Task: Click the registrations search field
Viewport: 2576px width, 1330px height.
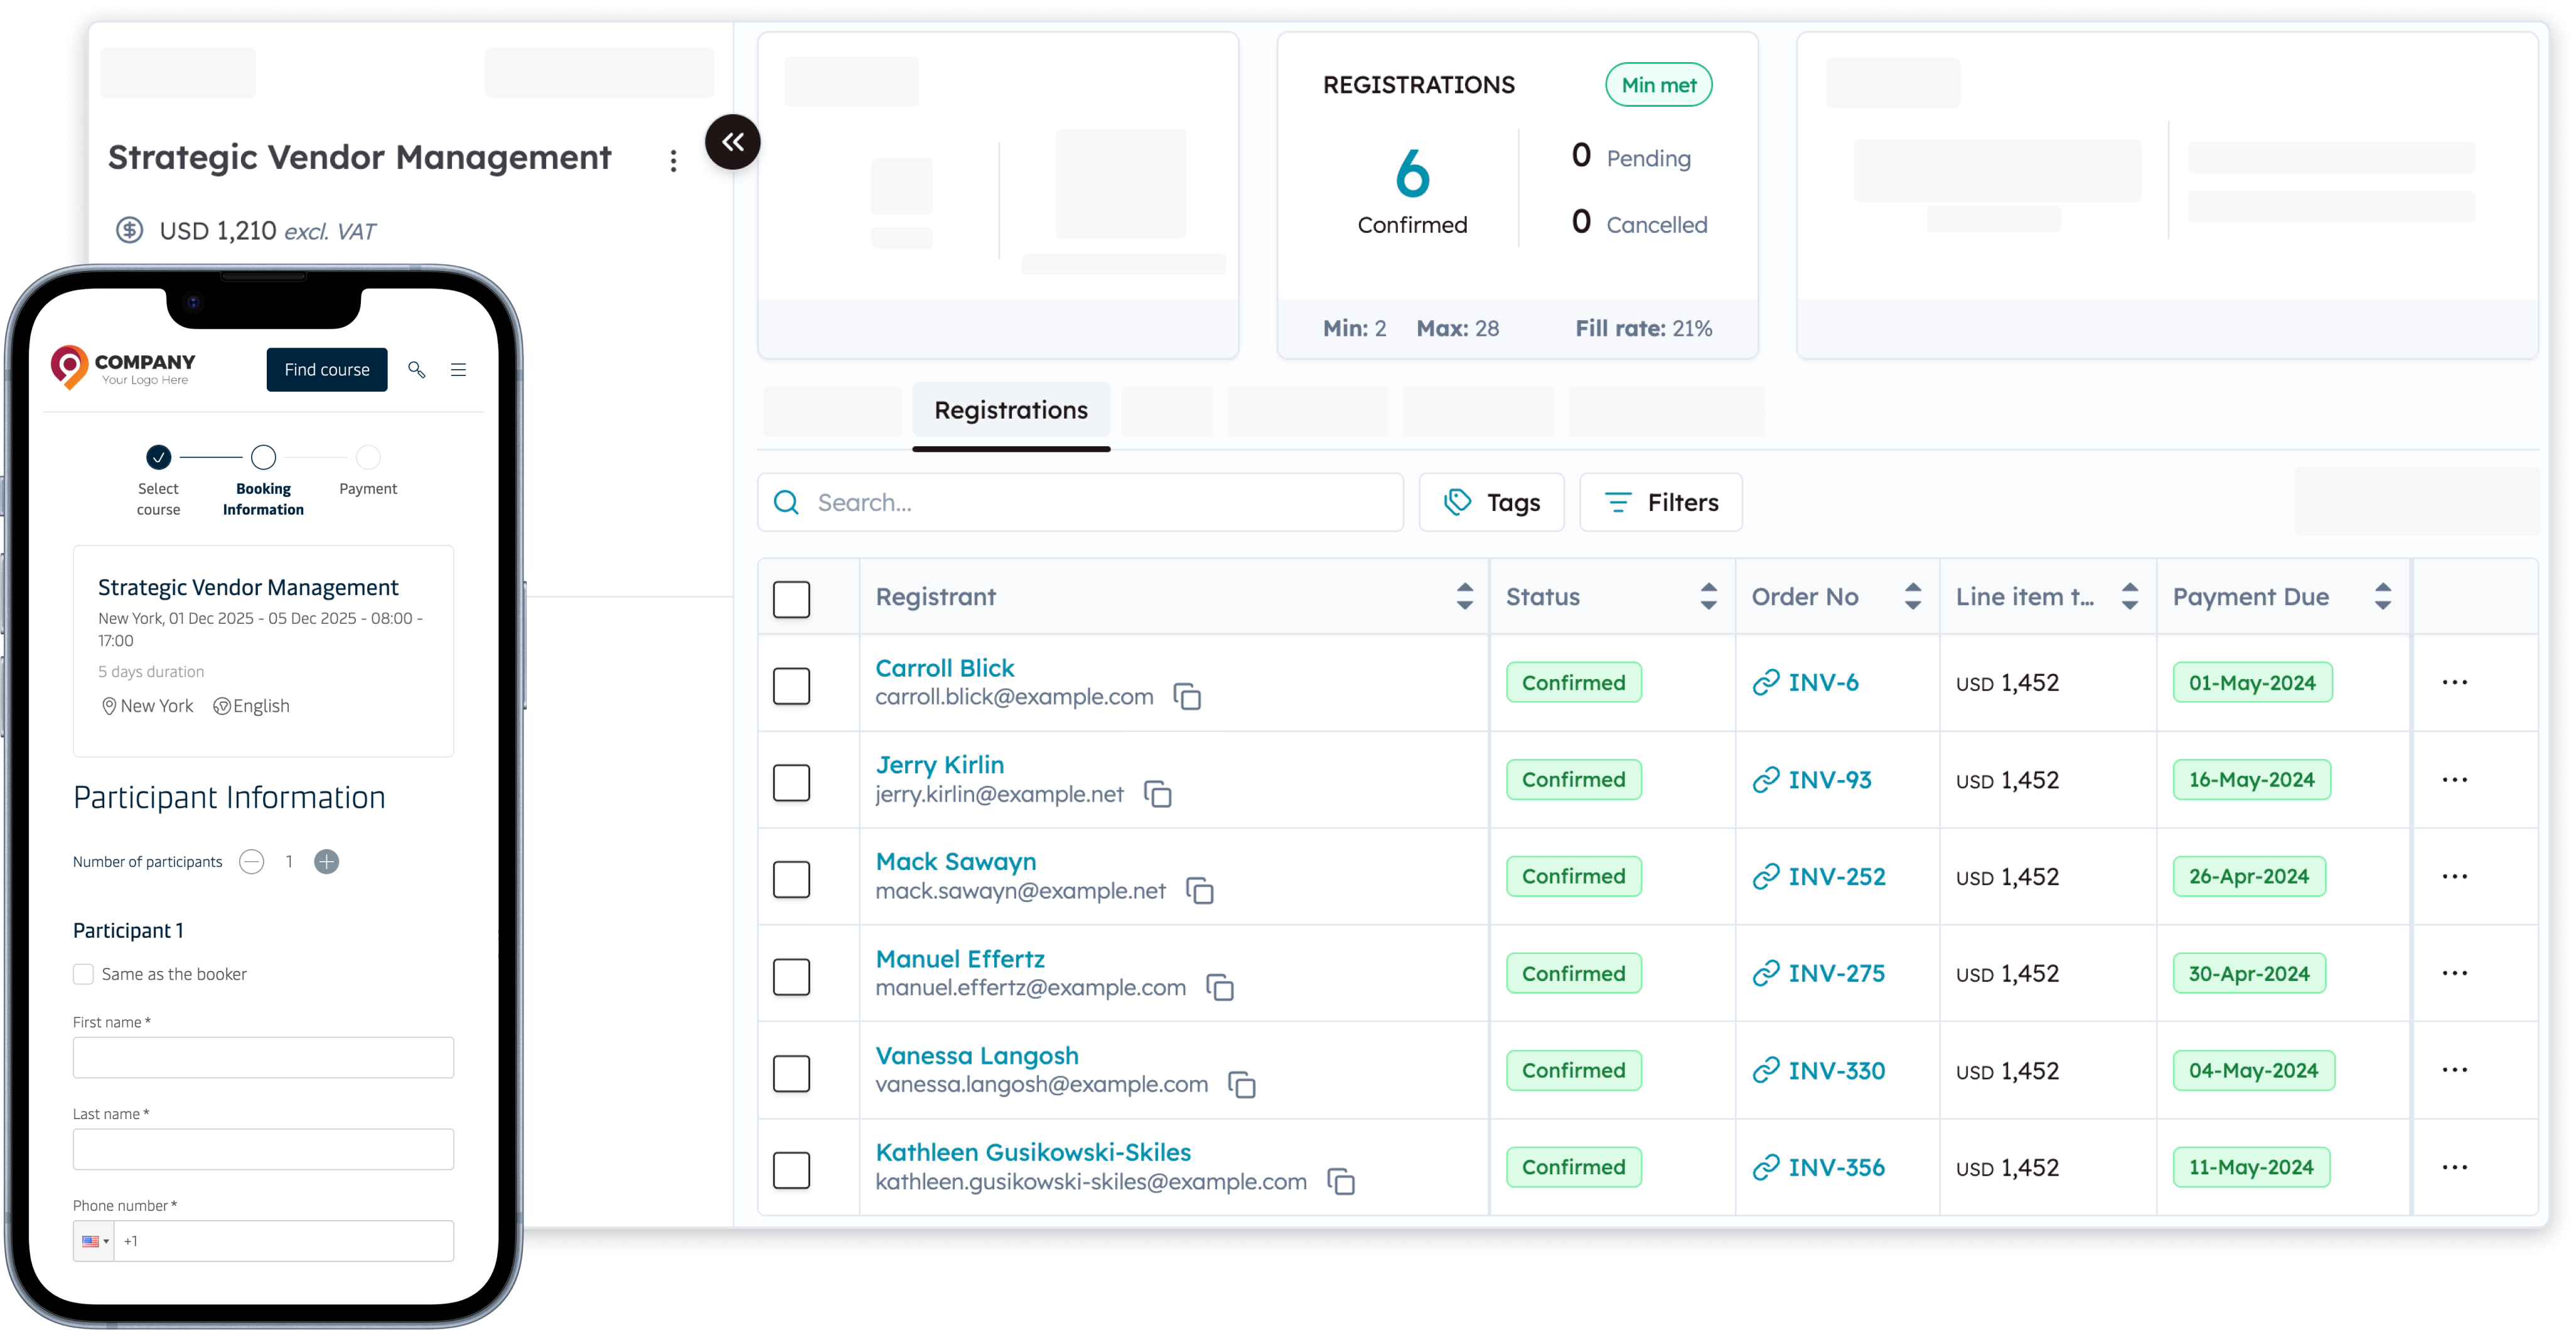Action: coord(1080,502)
